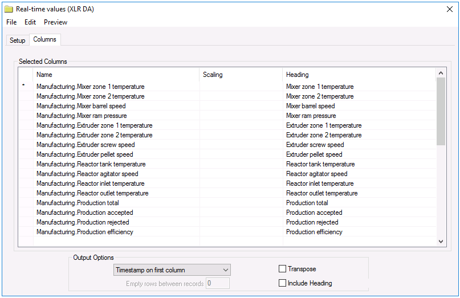Image resolution: width=460 pixels, height=298 pixels.
Task: Open the Timestamp on first column dropdown
Action: 172,270
